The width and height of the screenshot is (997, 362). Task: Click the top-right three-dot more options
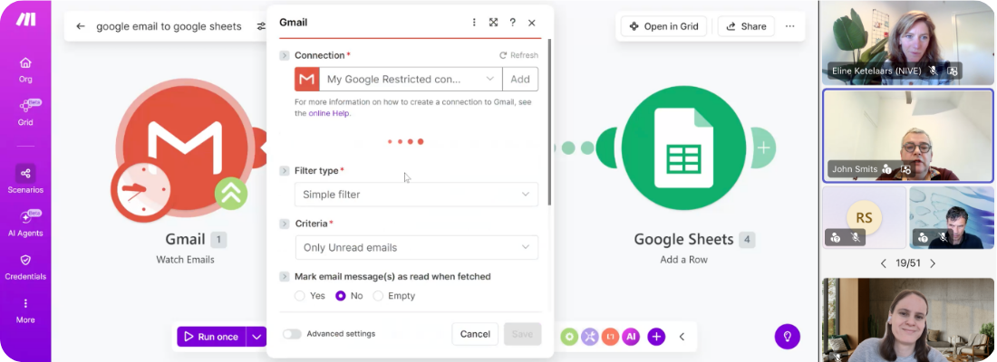pyautogui.click(x=789, y=26)
